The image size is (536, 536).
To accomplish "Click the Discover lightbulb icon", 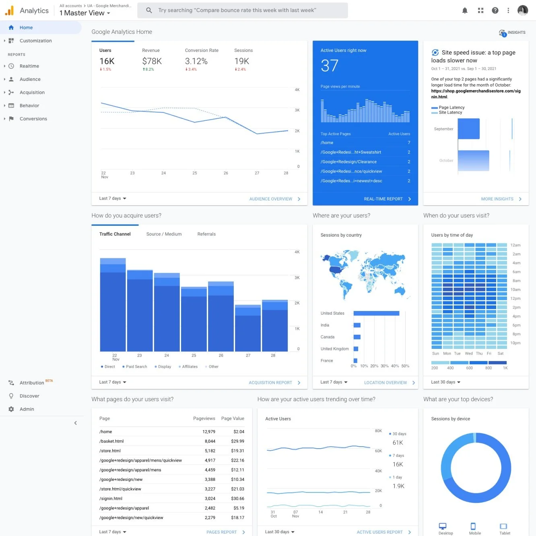I will pos(11,396).
